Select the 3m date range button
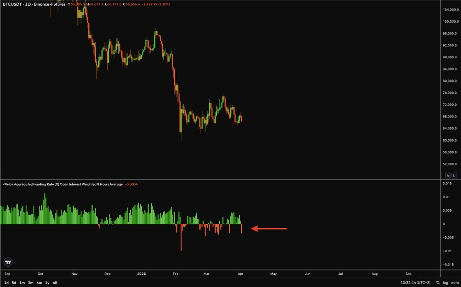This screenshot has height=287, width=461. (31, 283)
